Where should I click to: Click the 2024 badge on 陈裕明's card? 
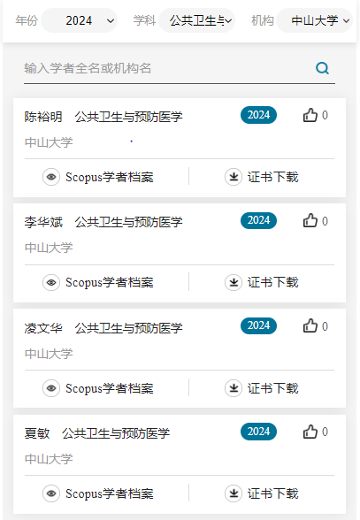(258, 115)
